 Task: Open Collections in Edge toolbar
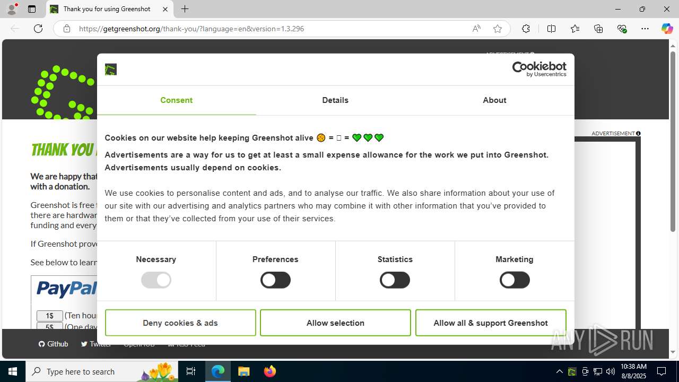tap(598, 29)
